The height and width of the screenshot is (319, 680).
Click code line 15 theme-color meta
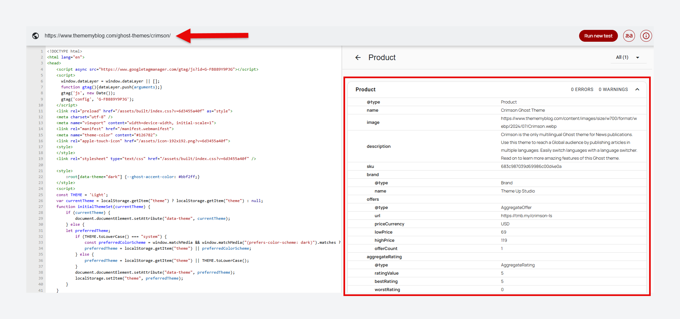coord(107,135)
